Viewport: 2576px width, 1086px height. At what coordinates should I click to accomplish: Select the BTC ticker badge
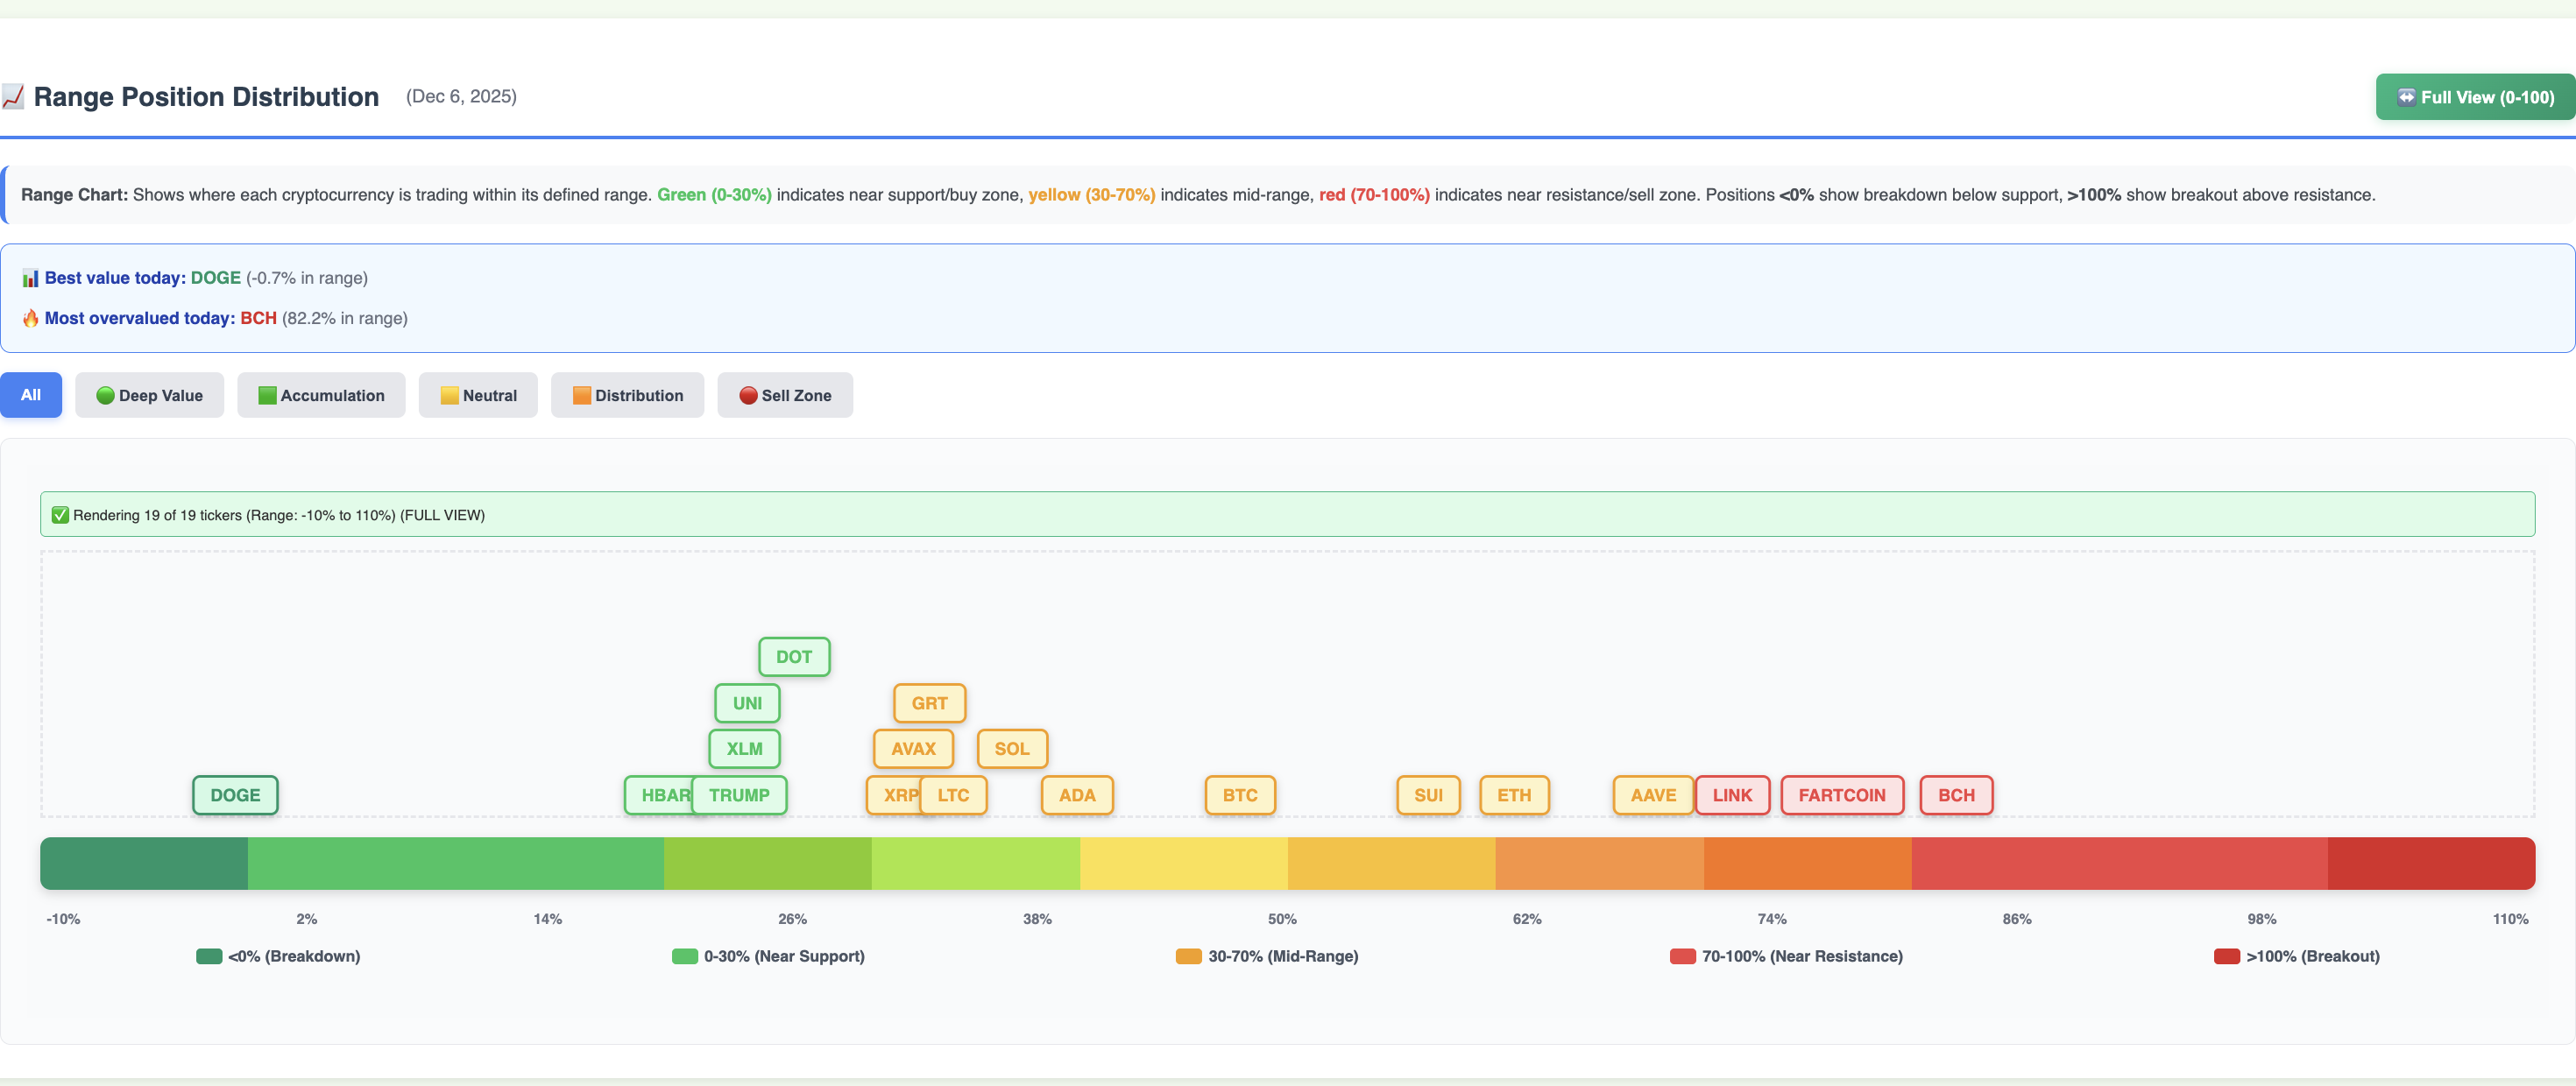tap(1239, 795)
